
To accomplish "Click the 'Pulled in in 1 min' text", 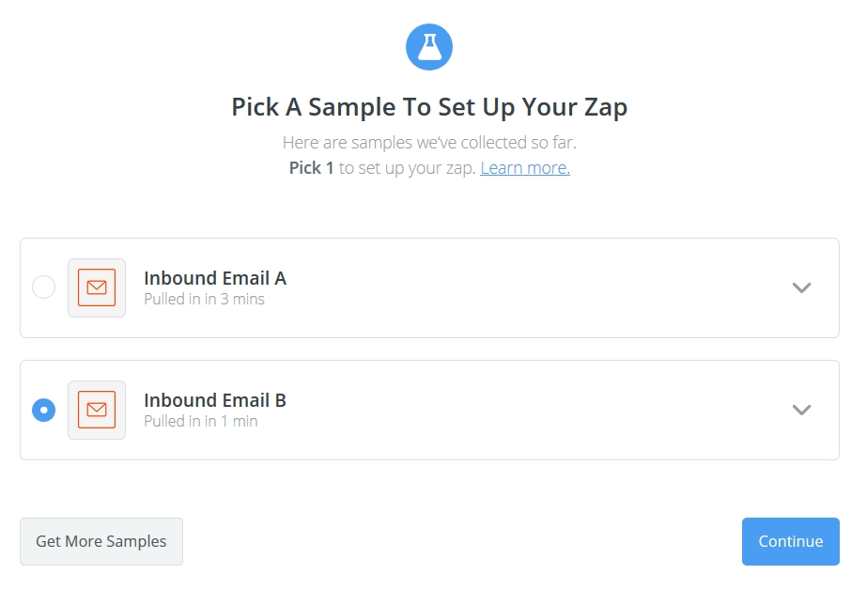I will click(201, 421).
